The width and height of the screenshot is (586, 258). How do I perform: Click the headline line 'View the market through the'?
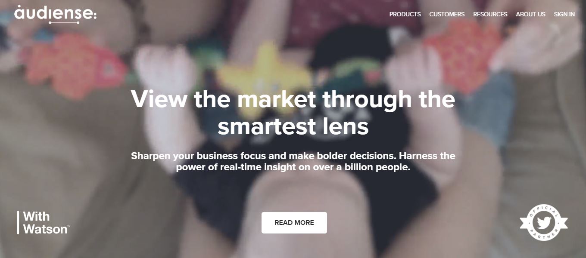pos(293,99)
